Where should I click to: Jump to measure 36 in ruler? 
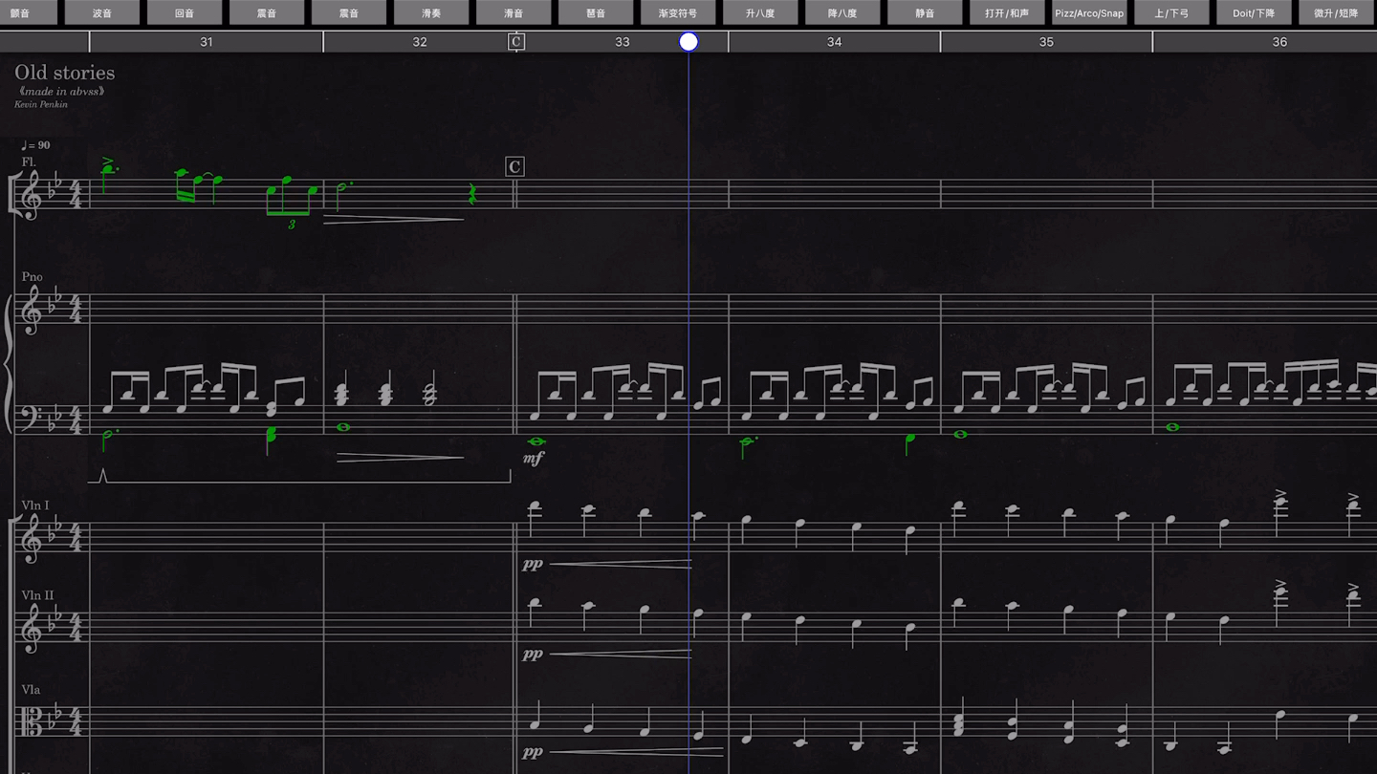click(x=1279, y=42)
